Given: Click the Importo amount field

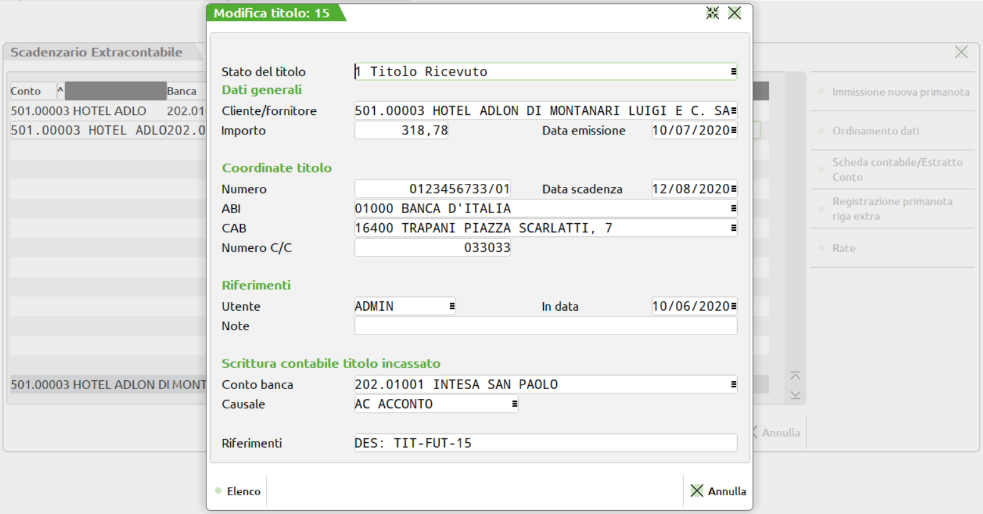Looking at the screenshot, I should point(401,131).
